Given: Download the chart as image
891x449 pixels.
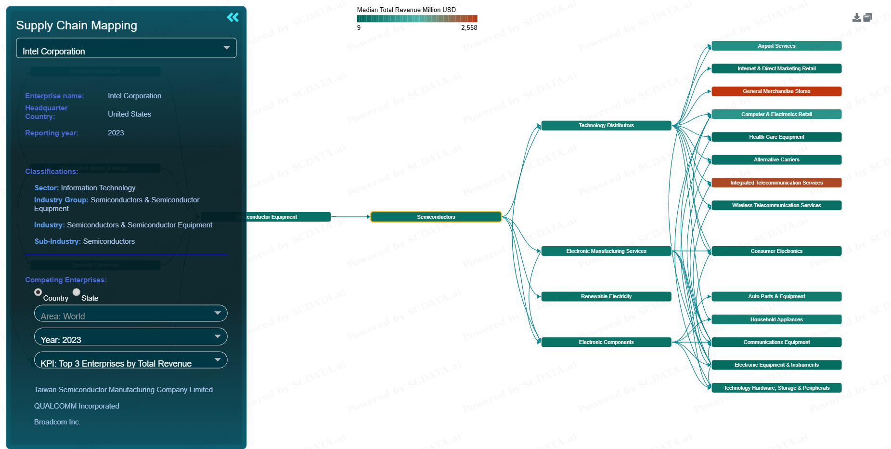Looking at the screenshot, I should 856,18.
